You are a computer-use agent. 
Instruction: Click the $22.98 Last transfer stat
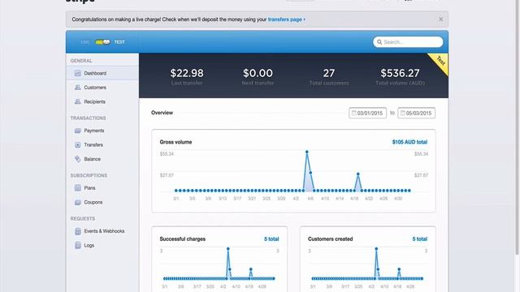point(187,76)
